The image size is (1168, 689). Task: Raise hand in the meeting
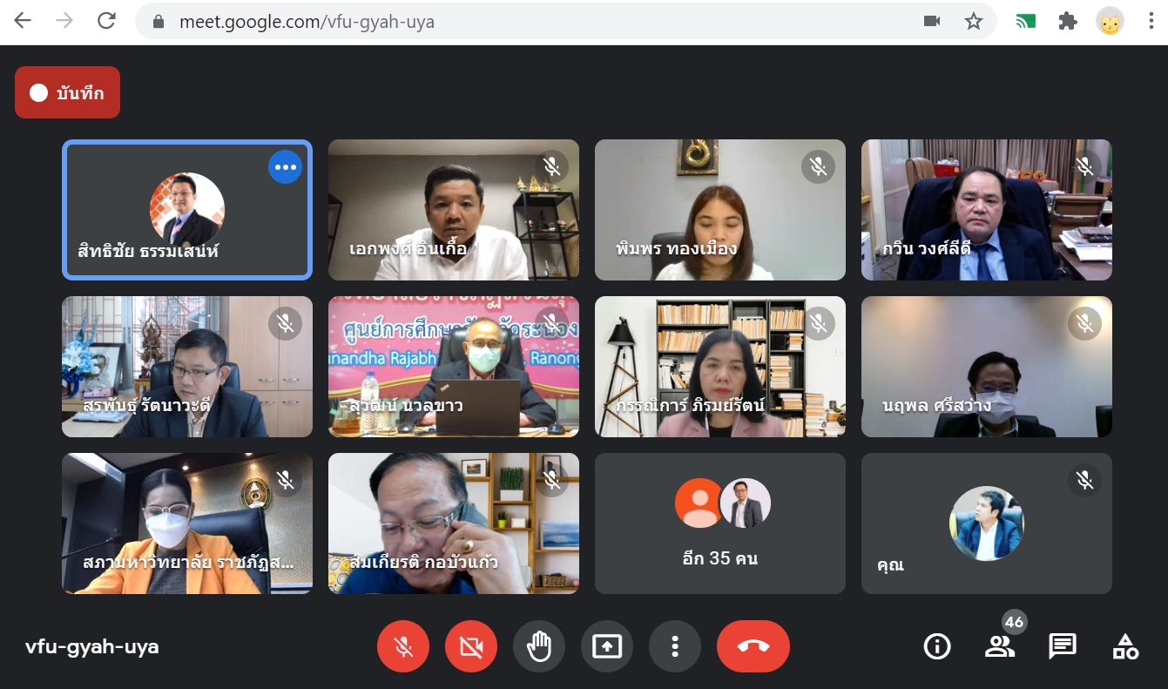coord(539,646)
